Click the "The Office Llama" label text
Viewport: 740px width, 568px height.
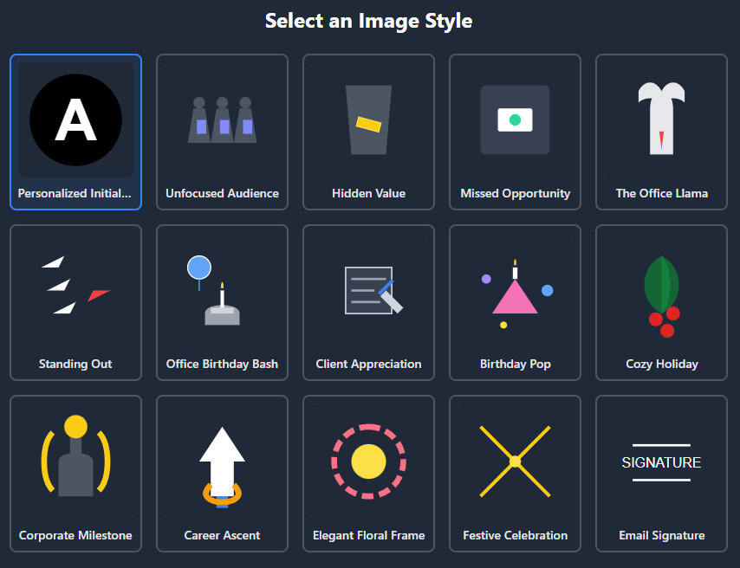pyautogui.click(x=661, y=194)
